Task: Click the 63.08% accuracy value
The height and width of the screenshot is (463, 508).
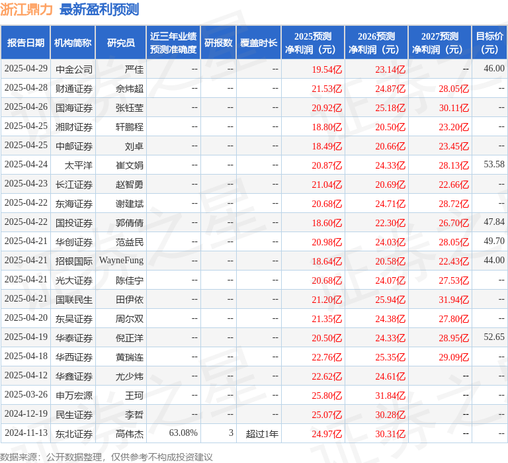Action: pos(183,433)
